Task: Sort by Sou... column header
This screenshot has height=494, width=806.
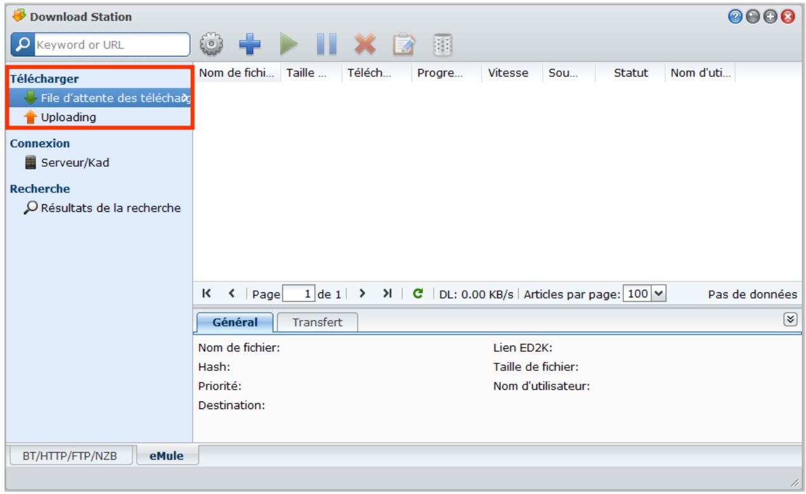Action: 568,74
